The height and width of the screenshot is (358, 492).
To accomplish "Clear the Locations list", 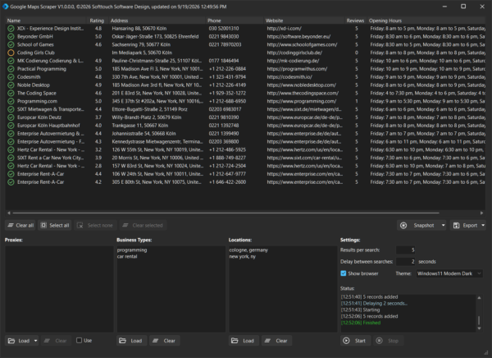I will tap(277, 341).
